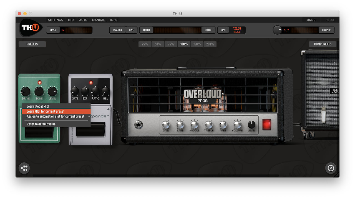This screenshot has height=198, width=355.
Task: Click the input level meter
Action: pos(76,30)
